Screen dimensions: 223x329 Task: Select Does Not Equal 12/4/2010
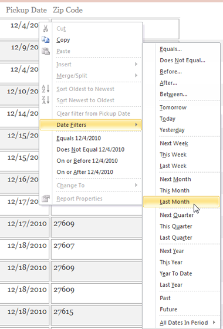tap(90, 149)
